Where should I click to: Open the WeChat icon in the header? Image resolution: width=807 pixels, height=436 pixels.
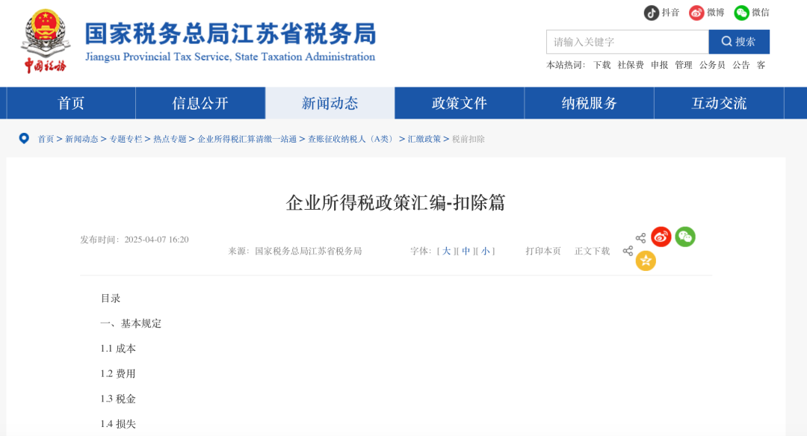(x=741, y=13)
